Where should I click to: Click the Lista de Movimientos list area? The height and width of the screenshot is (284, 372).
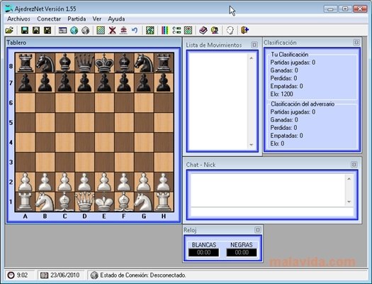click(218, 101)
